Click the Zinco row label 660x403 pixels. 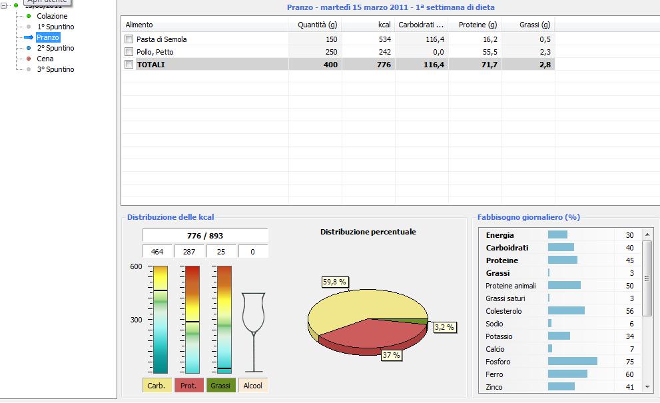click(494, 387)
